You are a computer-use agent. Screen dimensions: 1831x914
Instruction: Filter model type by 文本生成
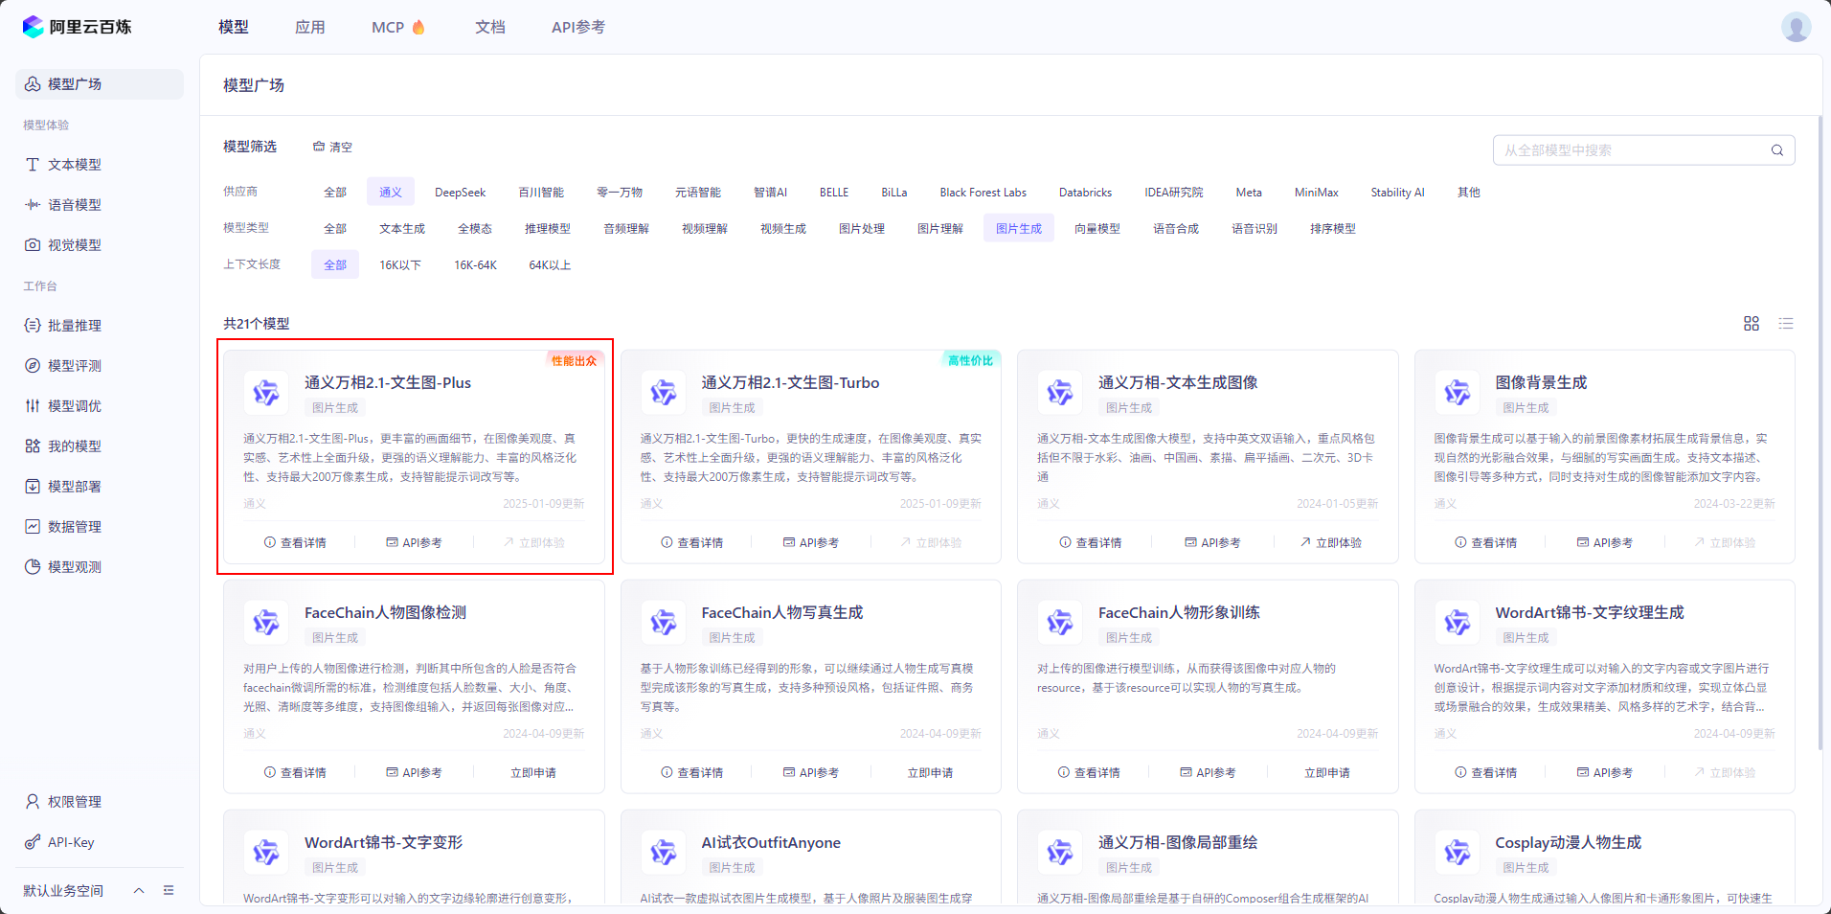[402, 229]
